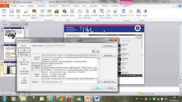This screenshot has width=182, height=102.
Task: Click the zoom in plus button
Action: click(x=176, y=94)
